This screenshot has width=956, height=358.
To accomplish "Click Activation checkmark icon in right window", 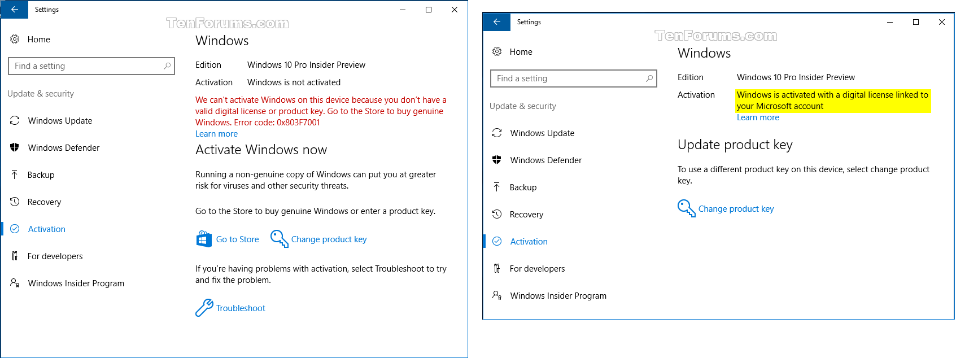I will (497, 241).
